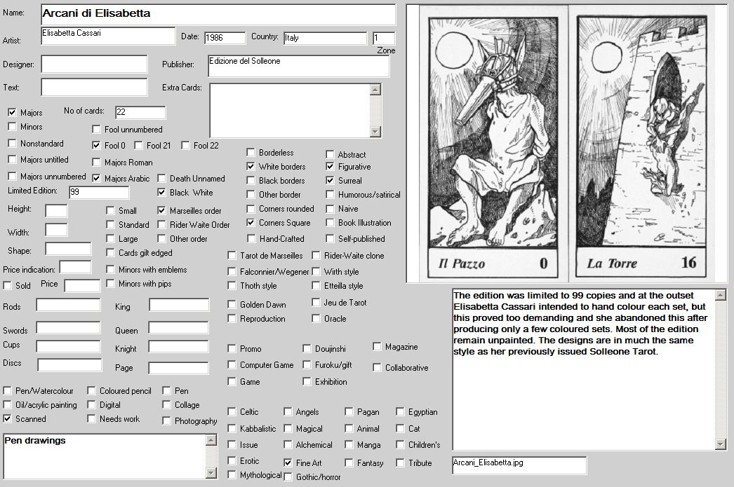Screen dimensions: 734x487
Task: Click the Limited Edition field
Action: [x=99, y=193]
